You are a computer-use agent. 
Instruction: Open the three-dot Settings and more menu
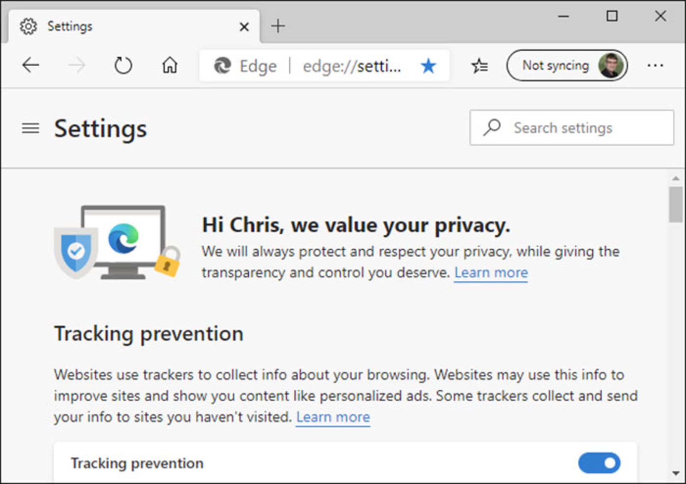click(x=655, y=66)
